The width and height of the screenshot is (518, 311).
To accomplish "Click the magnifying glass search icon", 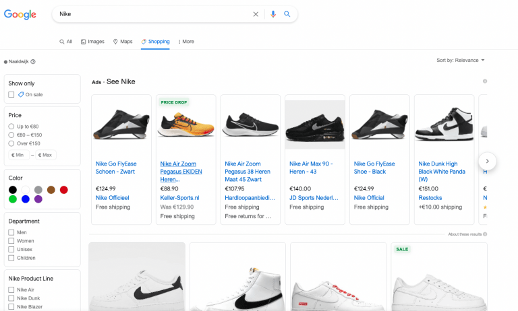I will point(287,14).
